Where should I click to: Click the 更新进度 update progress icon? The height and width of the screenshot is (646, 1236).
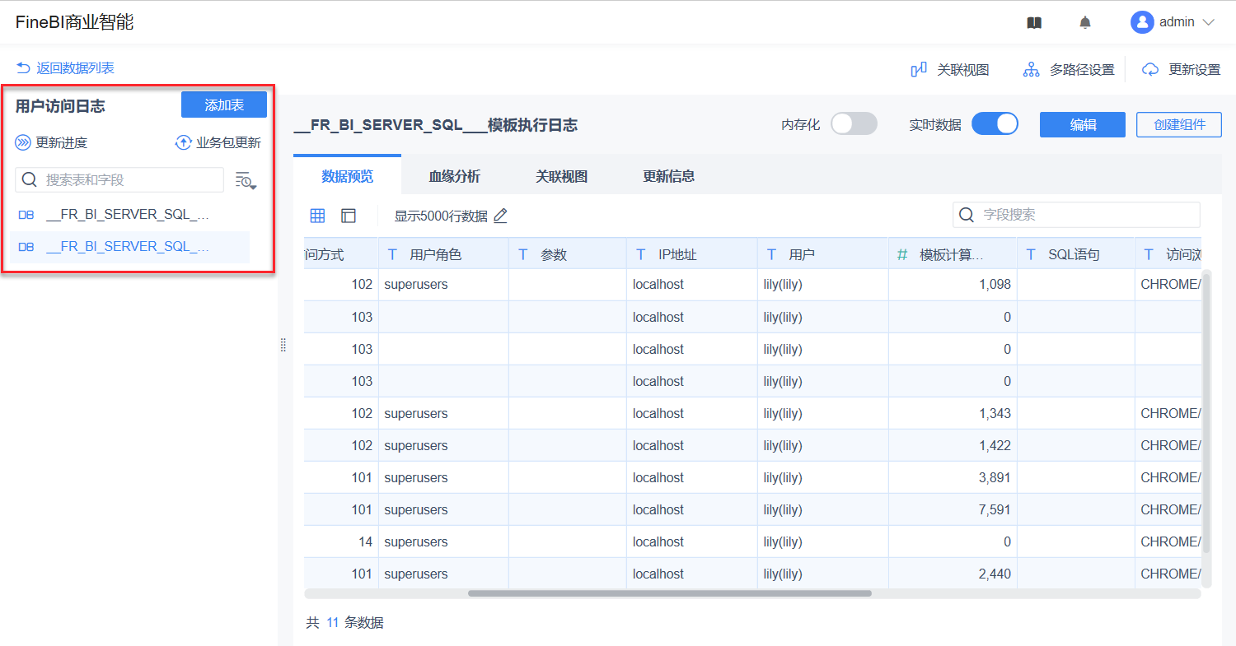(x=23, y=143)
